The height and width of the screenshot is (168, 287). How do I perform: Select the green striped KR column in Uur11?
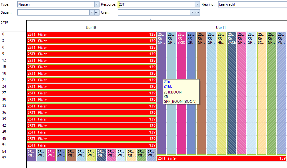pyautogui.click(x=272, y=93)
